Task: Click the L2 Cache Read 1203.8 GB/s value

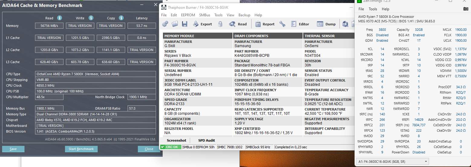Action: (49, 50)
